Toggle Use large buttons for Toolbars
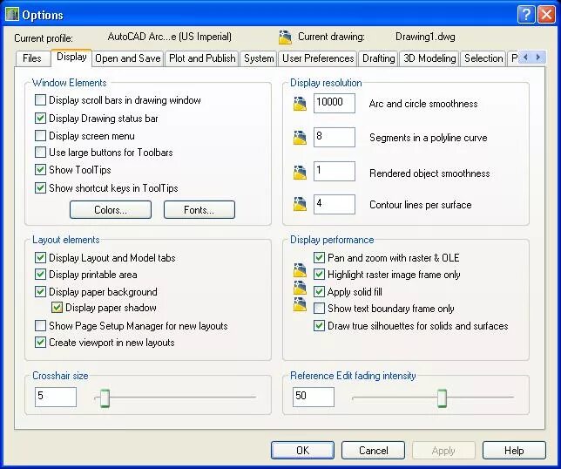The width and height of the screenshot is (561, 469). point(40,153)
